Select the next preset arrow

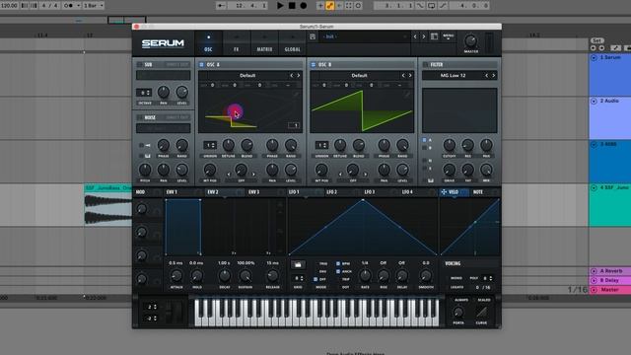coord(424,36)
